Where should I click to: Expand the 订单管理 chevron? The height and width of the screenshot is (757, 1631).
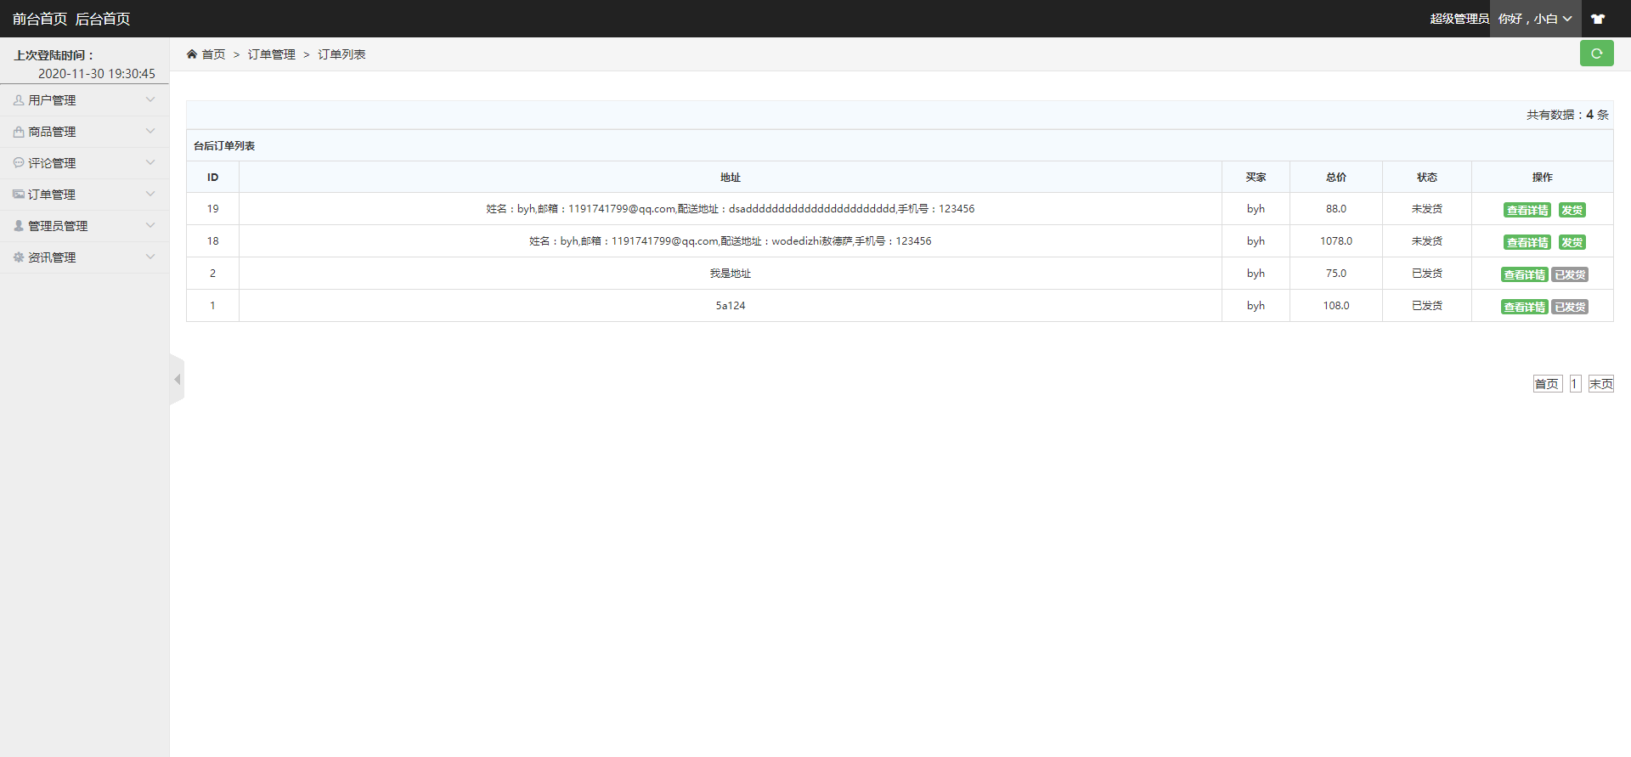150,194
